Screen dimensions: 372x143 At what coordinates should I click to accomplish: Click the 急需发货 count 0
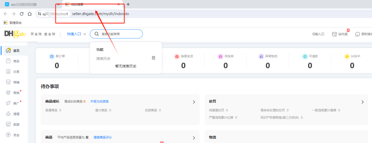183,65
